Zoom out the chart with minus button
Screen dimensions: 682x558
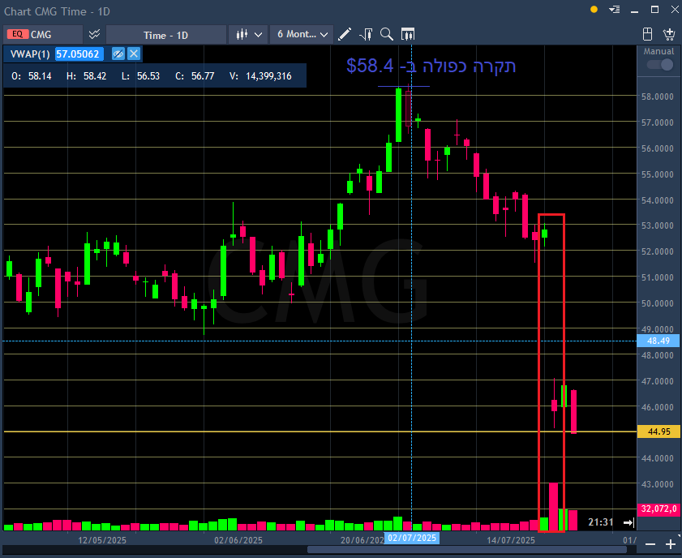pyautogui.click(x=650, y=544)
